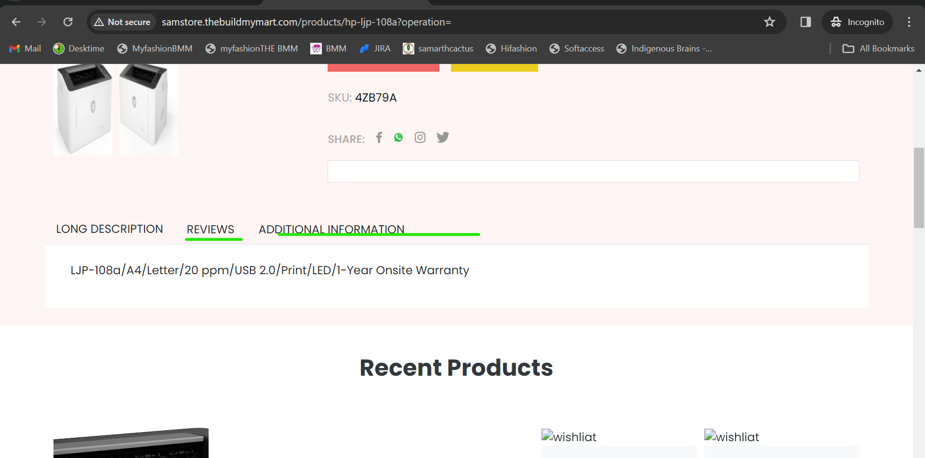The height and width of the screenshot is (458, 925).
Task: Select the first printer thumbnail image
Action: pyautogui.click(x=83, y=110)
